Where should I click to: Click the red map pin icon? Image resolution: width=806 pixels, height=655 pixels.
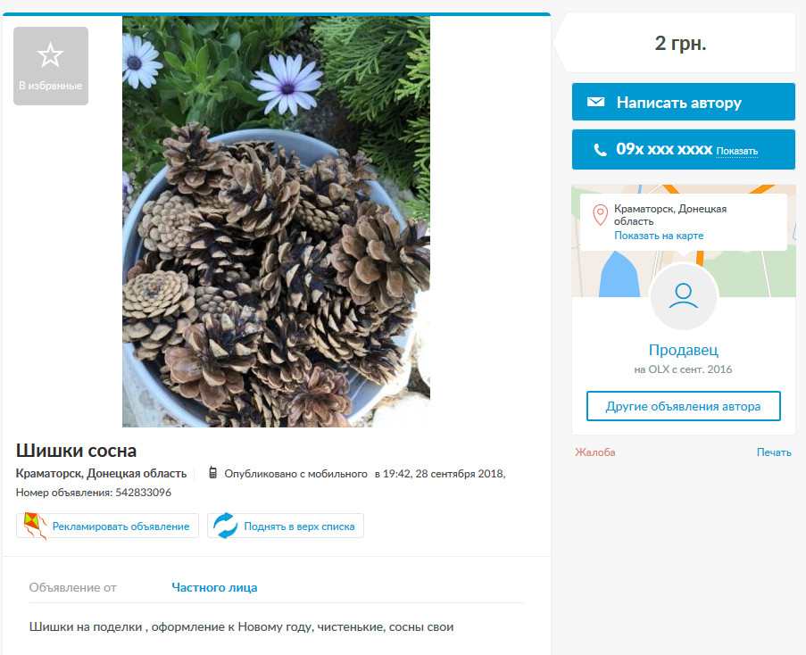600,215
